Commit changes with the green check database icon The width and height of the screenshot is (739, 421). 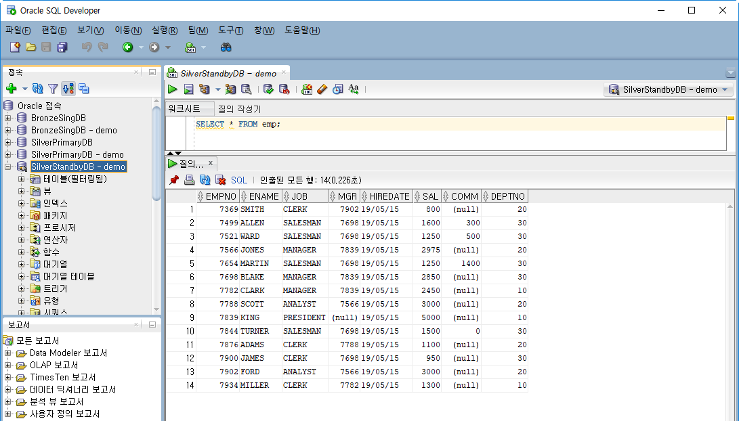(269, 89)
